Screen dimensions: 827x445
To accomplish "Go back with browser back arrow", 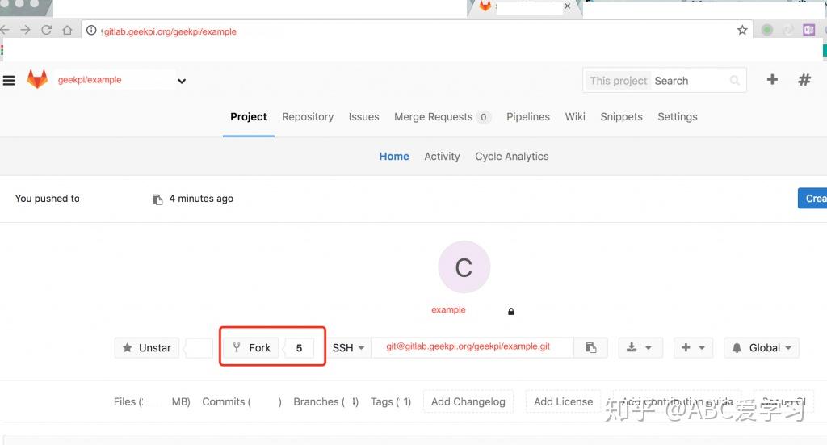I will (x=6, y=30).
